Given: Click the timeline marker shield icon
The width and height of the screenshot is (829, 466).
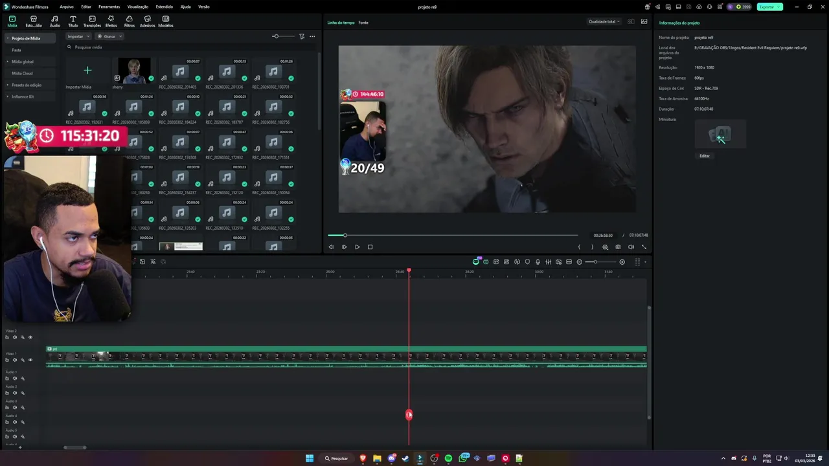Looking at the screenshot, I should [527, 262].
